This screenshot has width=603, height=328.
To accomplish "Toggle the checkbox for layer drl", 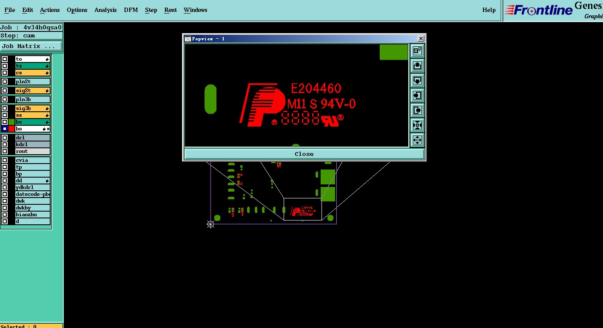I will pyautogui.click(x=5, y=138).
